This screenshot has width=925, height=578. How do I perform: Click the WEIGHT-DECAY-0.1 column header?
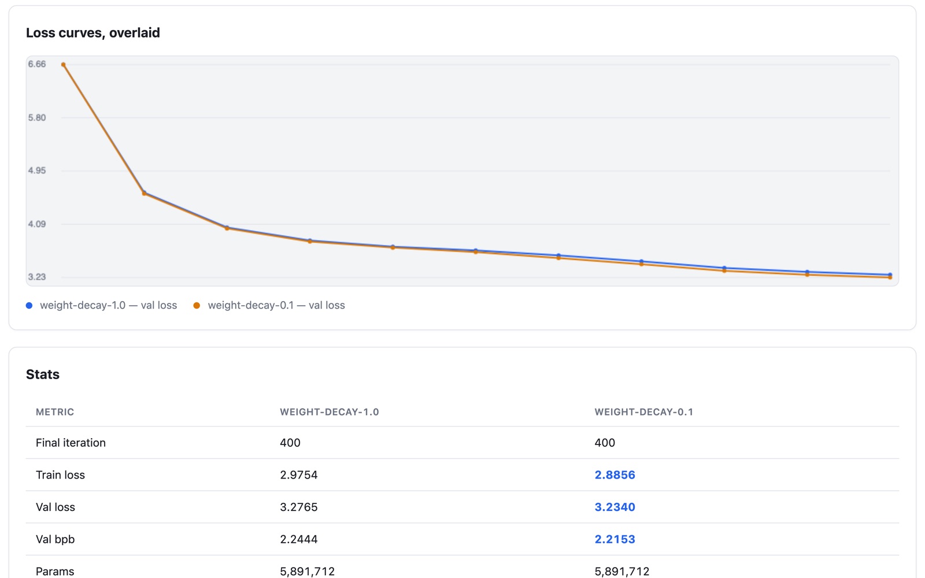(x=644, y=412)
